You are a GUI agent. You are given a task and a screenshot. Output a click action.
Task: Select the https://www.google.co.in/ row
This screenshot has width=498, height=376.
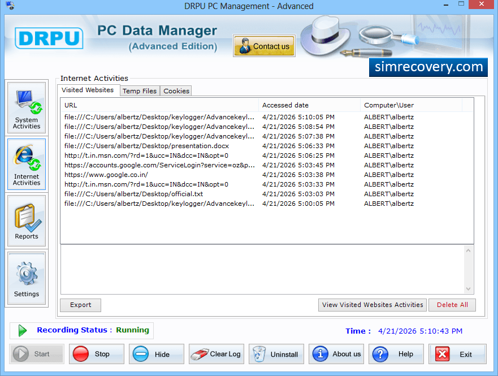click(x=267, y=175)
